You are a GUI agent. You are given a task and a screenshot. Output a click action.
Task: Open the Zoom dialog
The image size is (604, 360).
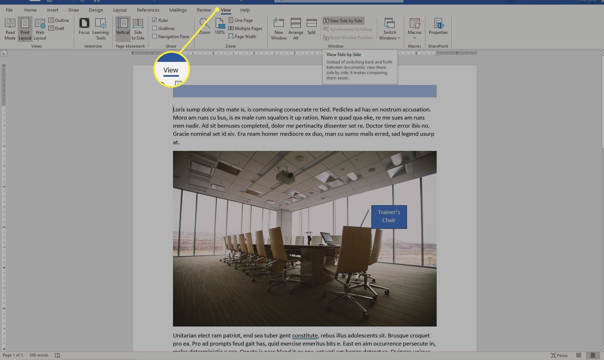[x=205, y=26]
